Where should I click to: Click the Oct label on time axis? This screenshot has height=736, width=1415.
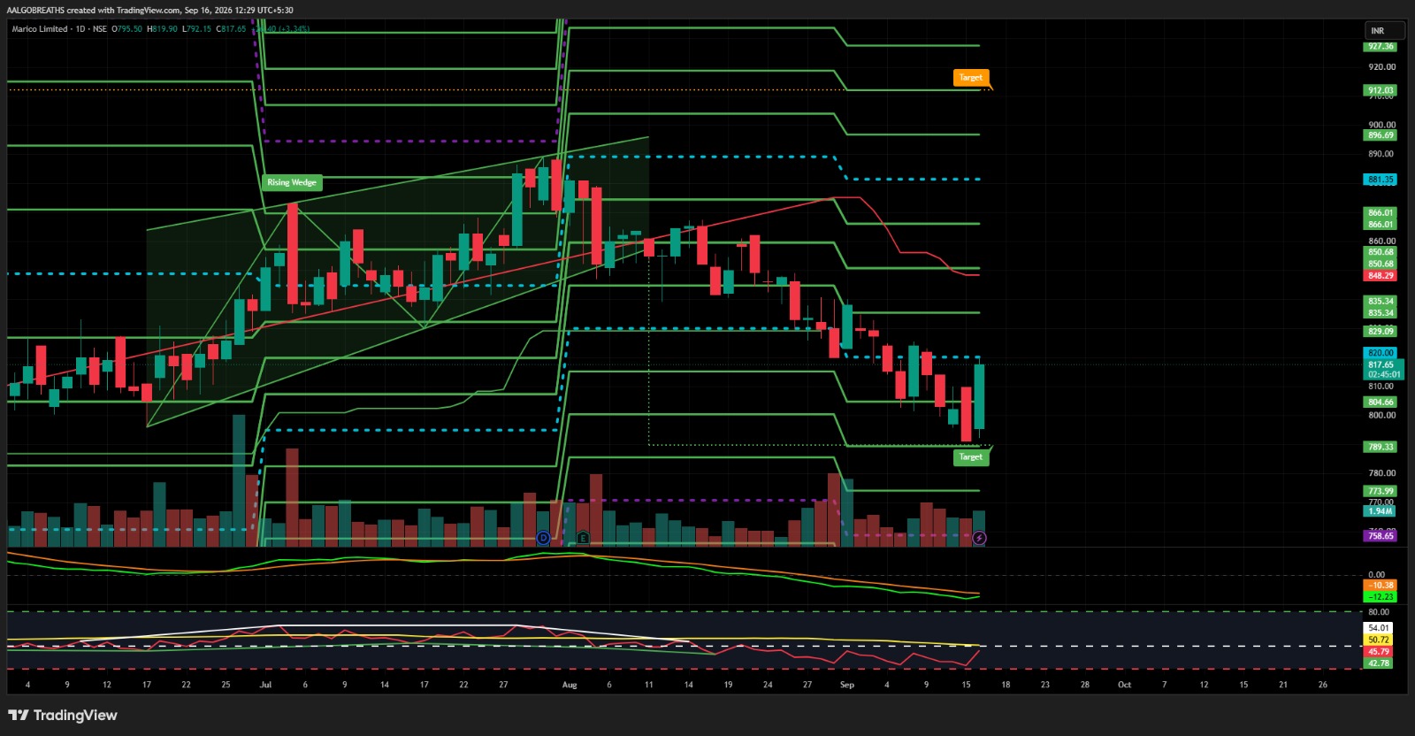(x=1124, y=685)
